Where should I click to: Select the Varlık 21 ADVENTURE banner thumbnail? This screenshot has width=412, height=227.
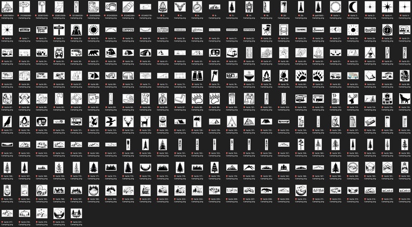pos(232,30)
